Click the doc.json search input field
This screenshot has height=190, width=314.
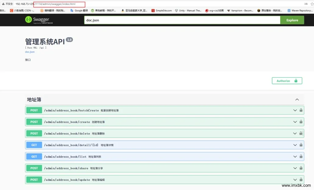pyautogui.click(x=182, y=20)
